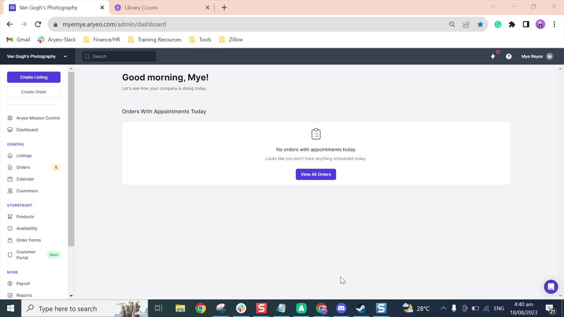Expand the Van Gogh's Photography company dropdown
Screen dimensions: 564x317
pyautogui.click(x=37, y=56)
